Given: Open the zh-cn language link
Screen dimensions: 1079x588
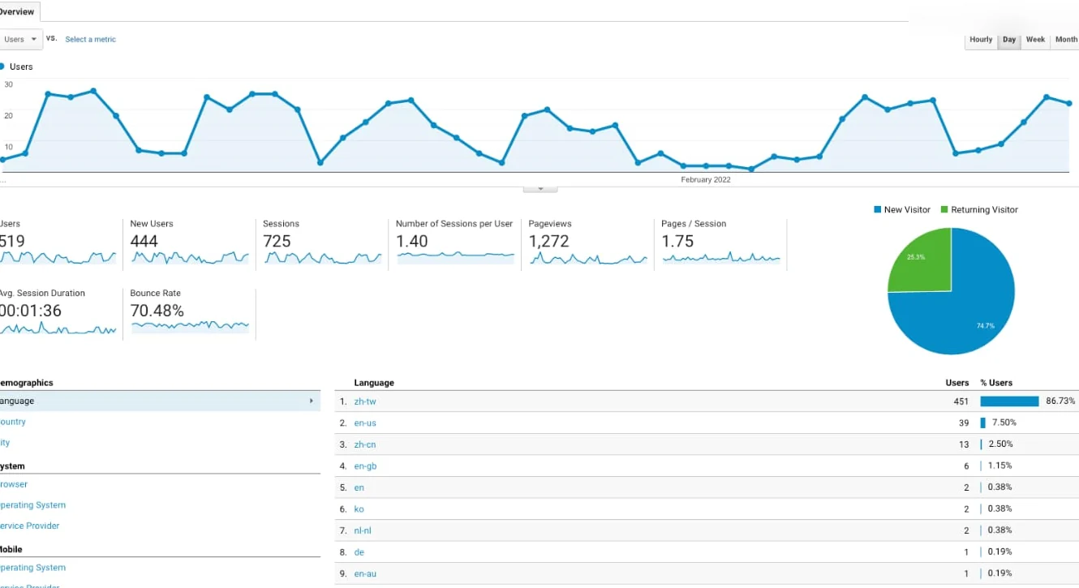Looking at the screenshot, I should point(365,444).
